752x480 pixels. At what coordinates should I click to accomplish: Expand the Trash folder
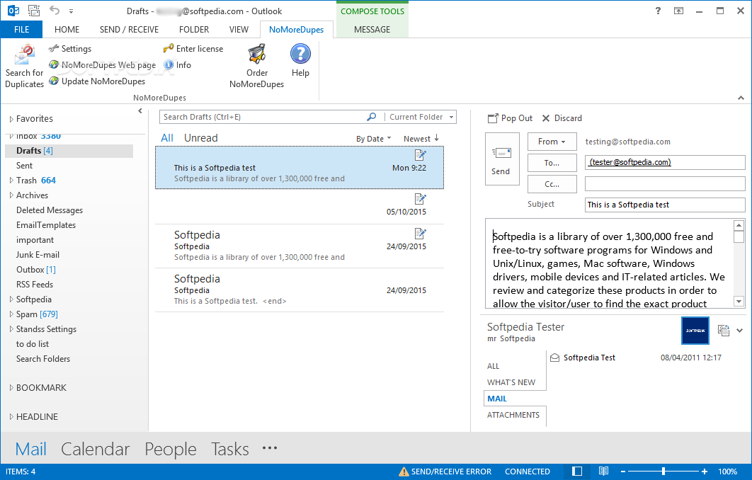click(11, 181)
